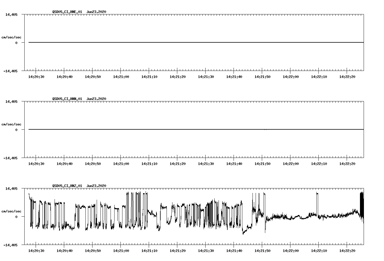This screenshot has height=261, width=384.
Task: Click the HNN plot's -14.405 lower limit
Action: (10, 158)
